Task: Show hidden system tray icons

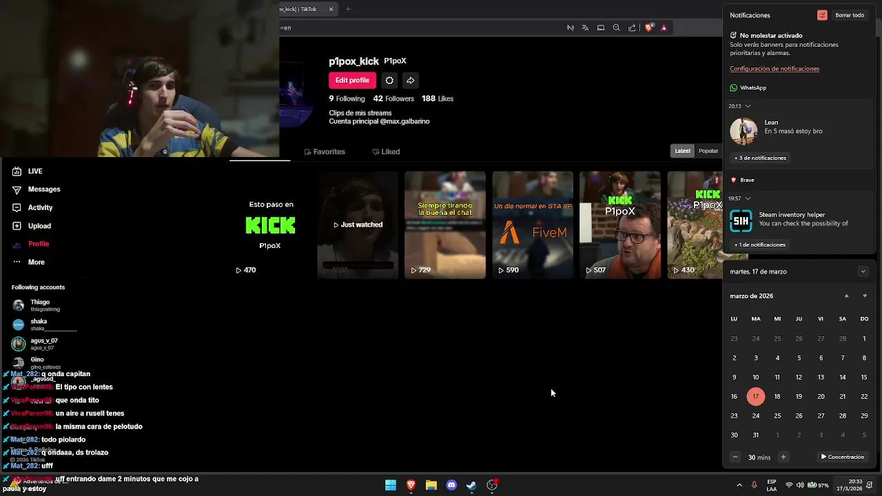Action: (x=739, y=485)
